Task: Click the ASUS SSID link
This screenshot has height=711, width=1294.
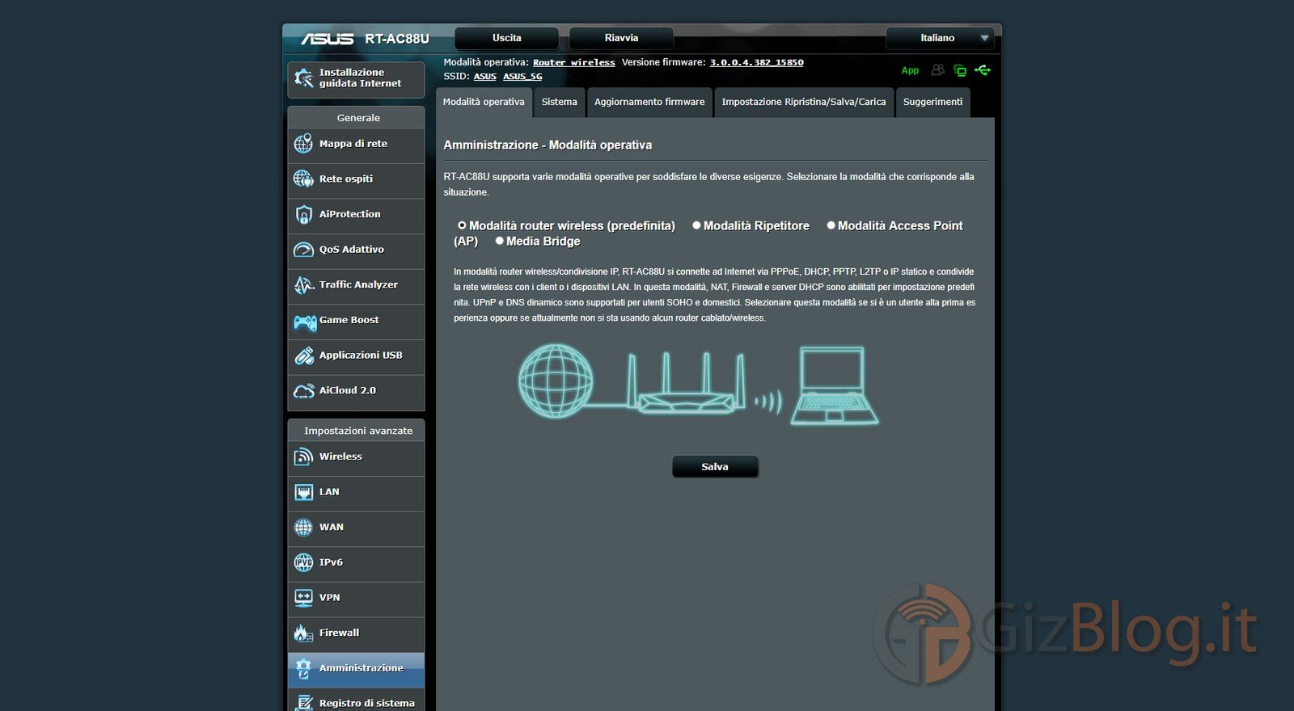Action: tap(485, 77)
